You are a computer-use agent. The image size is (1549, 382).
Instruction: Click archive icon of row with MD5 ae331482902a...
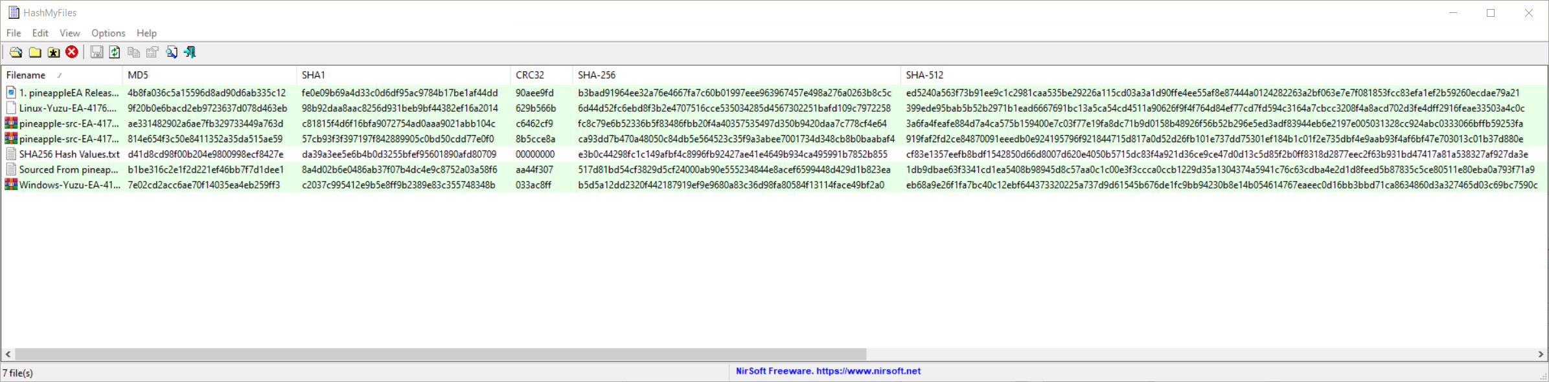tap(11, 123)
